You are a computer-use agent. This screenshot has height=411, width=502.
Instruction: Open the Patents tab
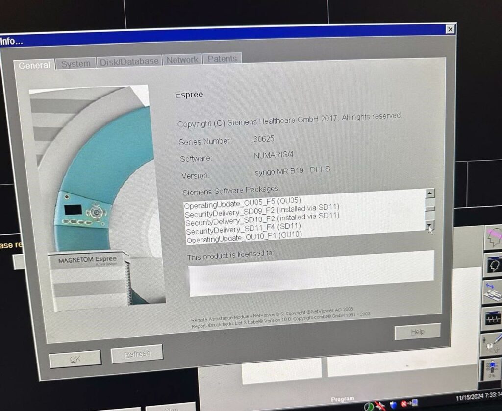pyautogui.click(x=222, y=59)
